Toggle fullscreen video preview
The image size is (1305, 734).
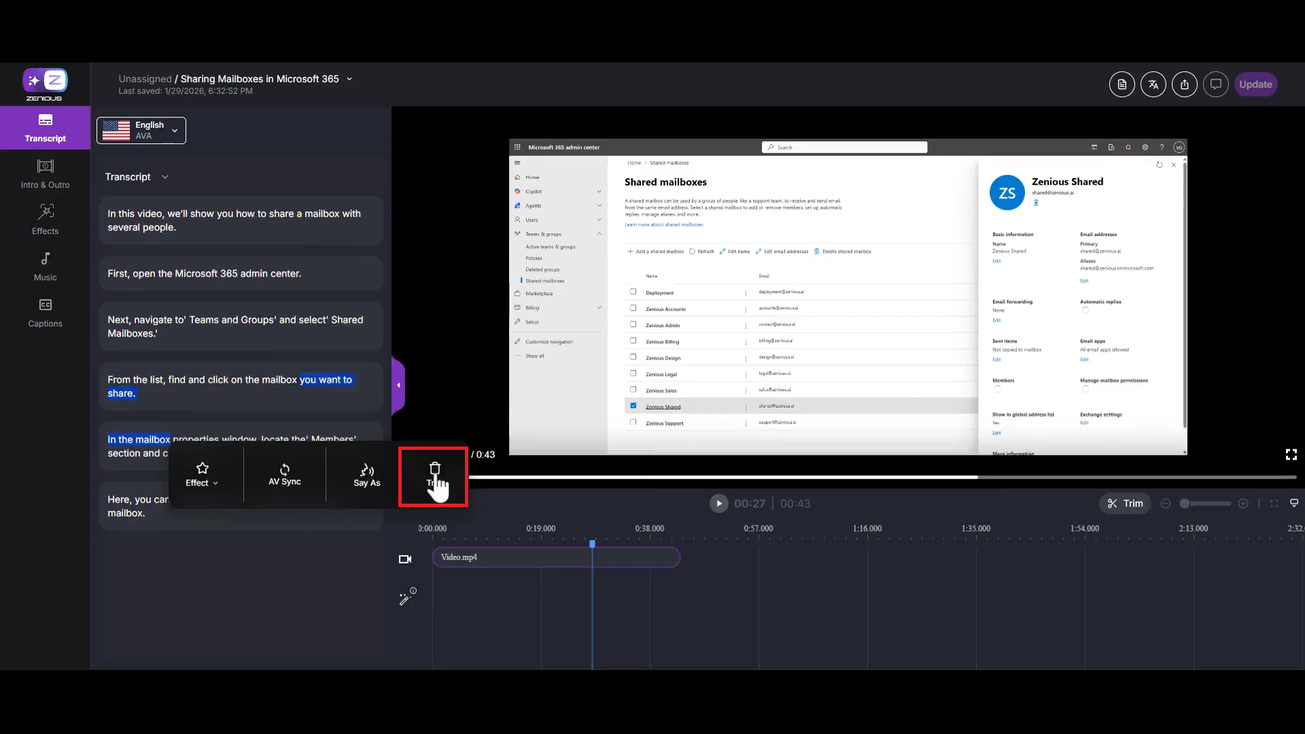click(x=1291, y=455)
